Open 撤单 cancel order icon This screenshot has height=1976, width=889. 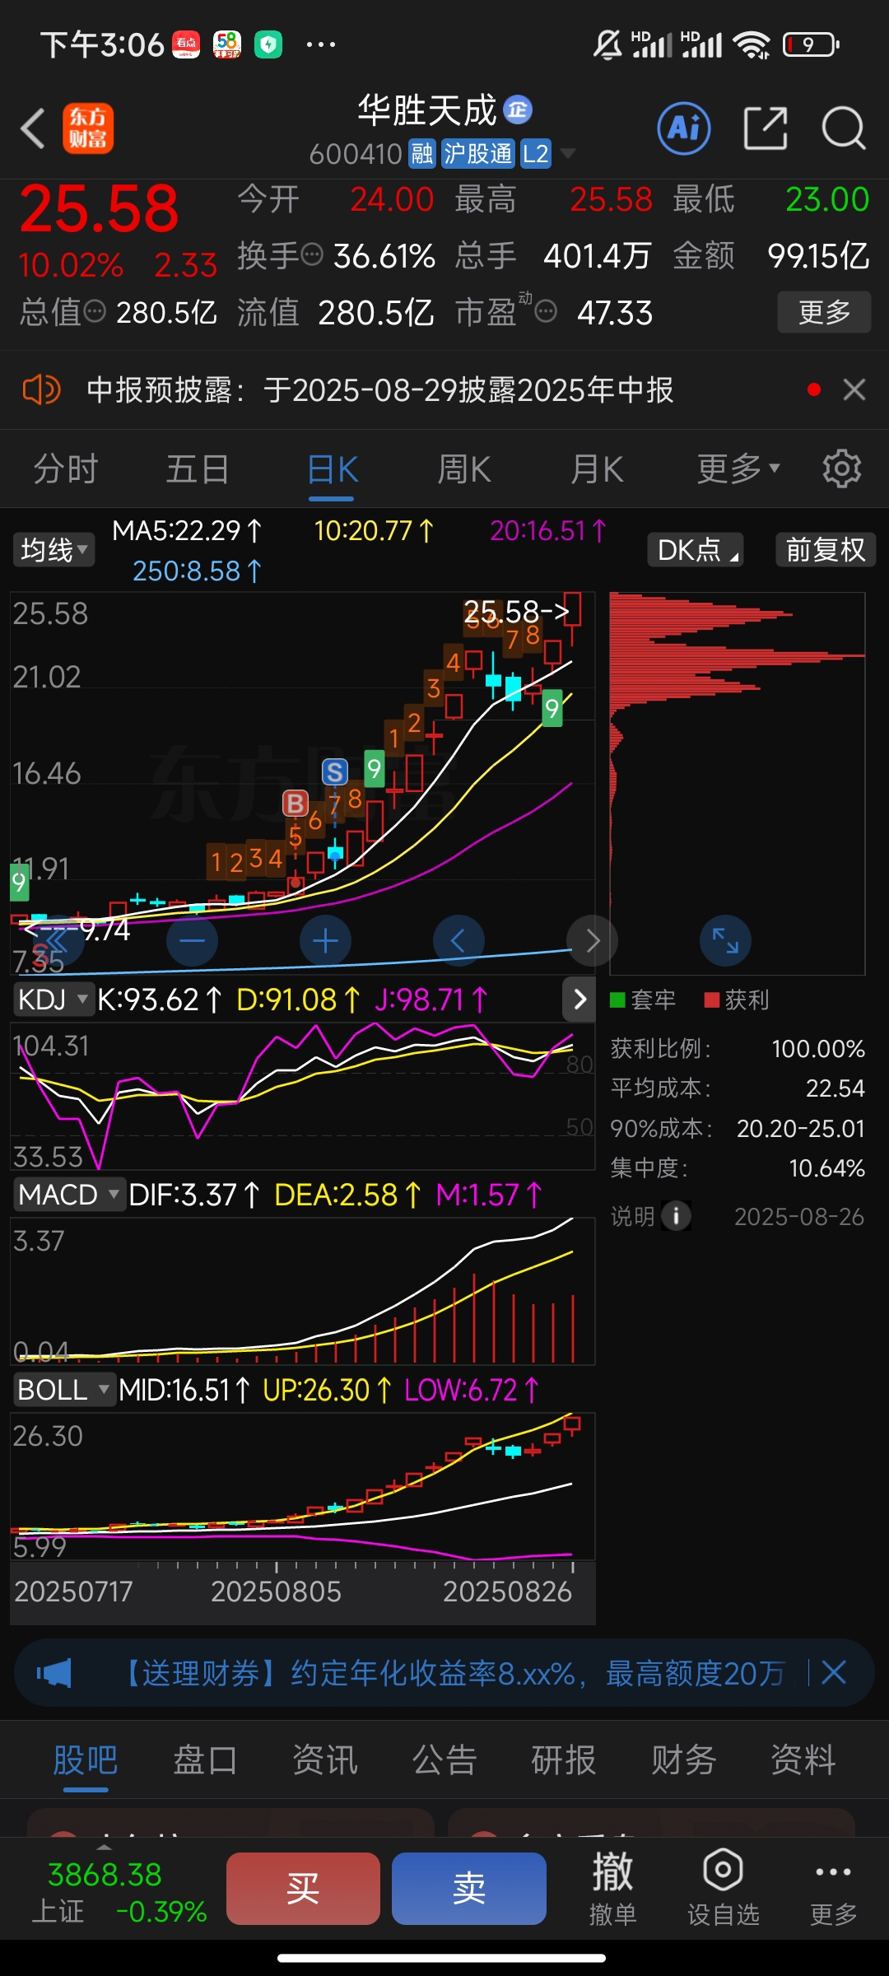(613, 1888)
